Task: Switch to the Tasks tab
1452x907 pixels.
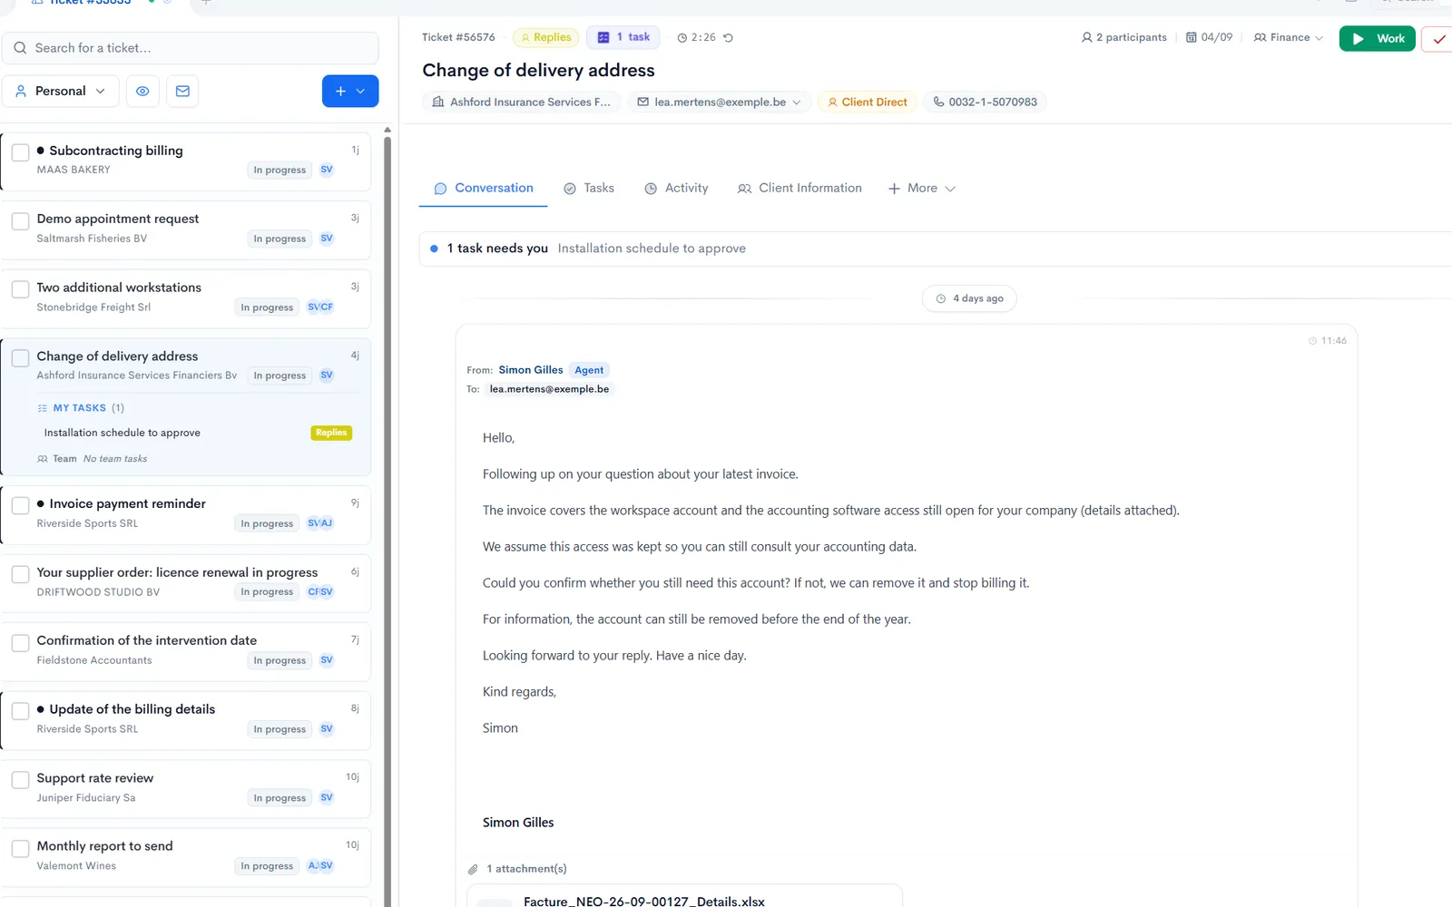Action: click(589, 188)
